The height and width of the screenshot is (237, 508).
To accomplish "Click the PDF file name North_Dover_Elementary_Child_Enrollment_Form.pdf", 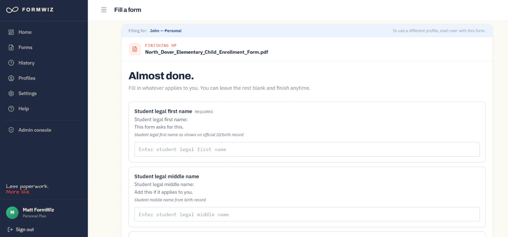I will point(207,52).
